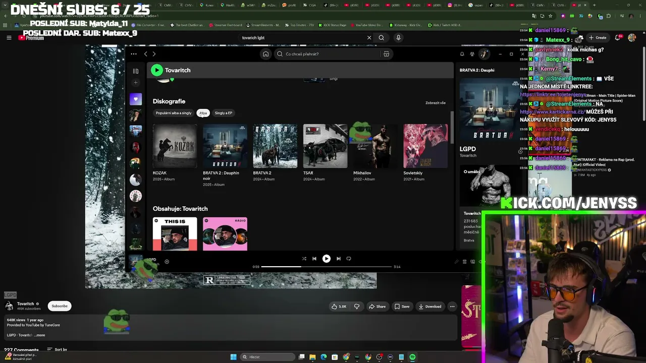The image size is (646, 363).
Task: Create a new playlist with the plus icon
Action: click(135, 83)
